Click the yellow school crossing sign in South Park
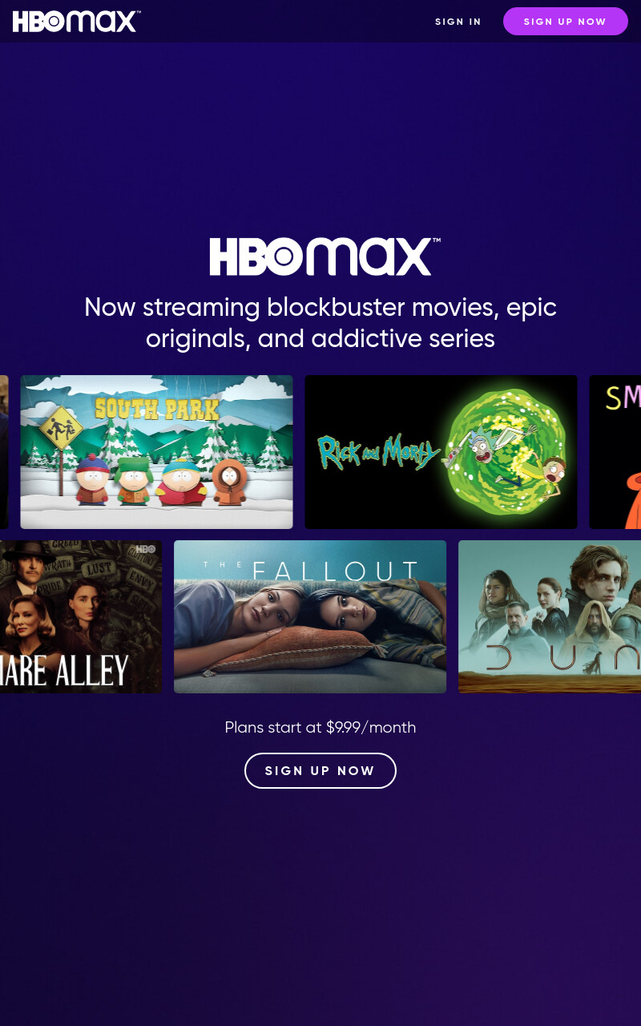The height and width of the screenshot is (1026, 641). point(62,428)
